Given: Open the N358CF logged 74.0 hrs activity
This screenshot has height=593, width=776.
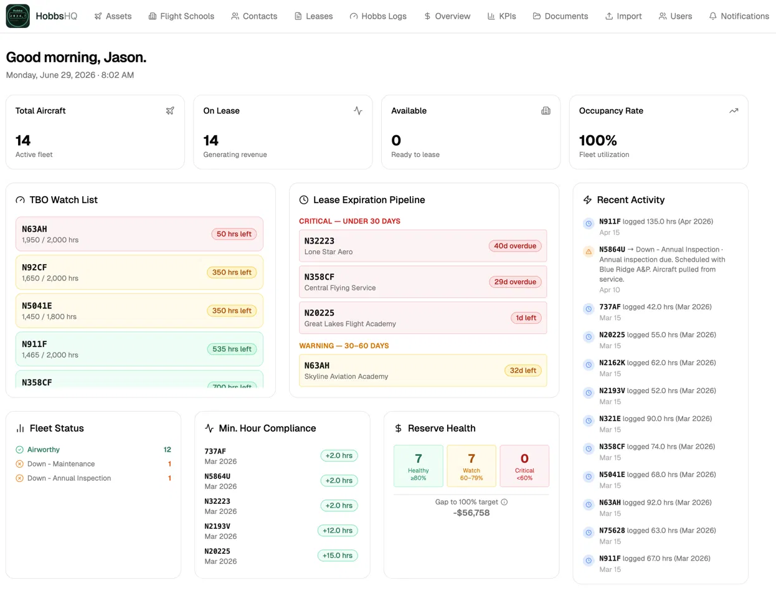Looking at the screenshot, I should coord(661,452).
